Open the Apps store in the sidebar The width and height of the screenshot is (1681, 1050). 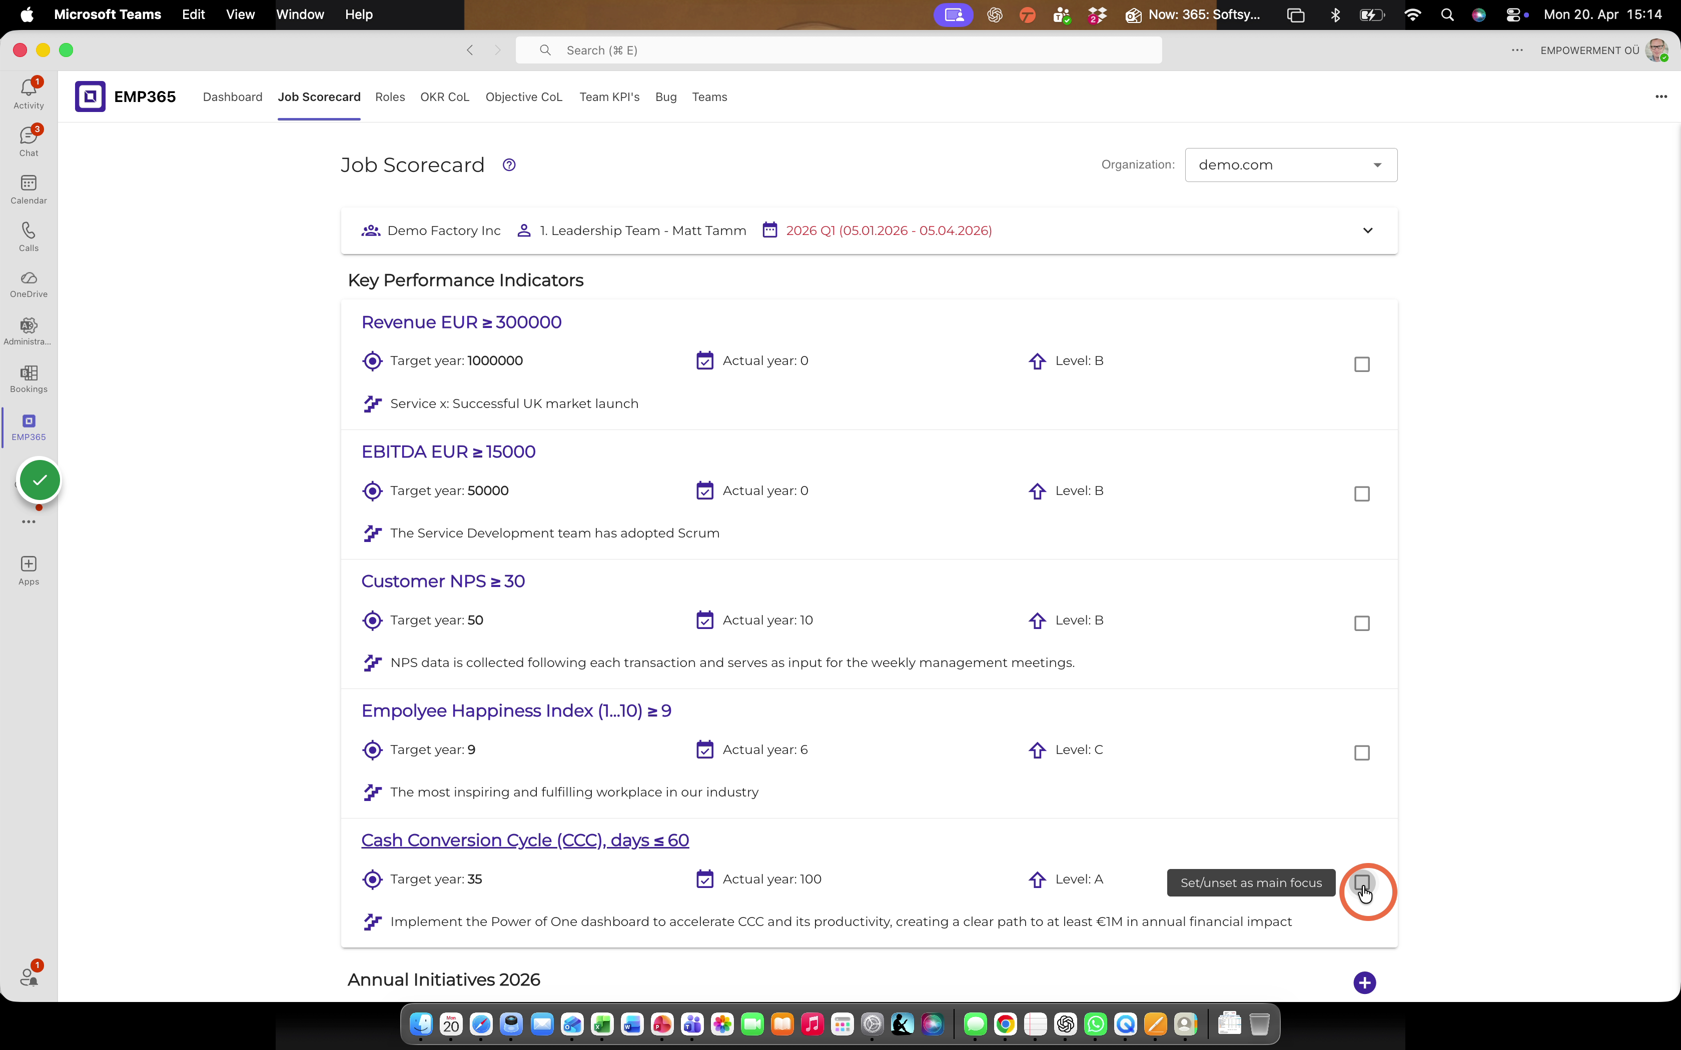pyautogui.click(x=29, y=570)
